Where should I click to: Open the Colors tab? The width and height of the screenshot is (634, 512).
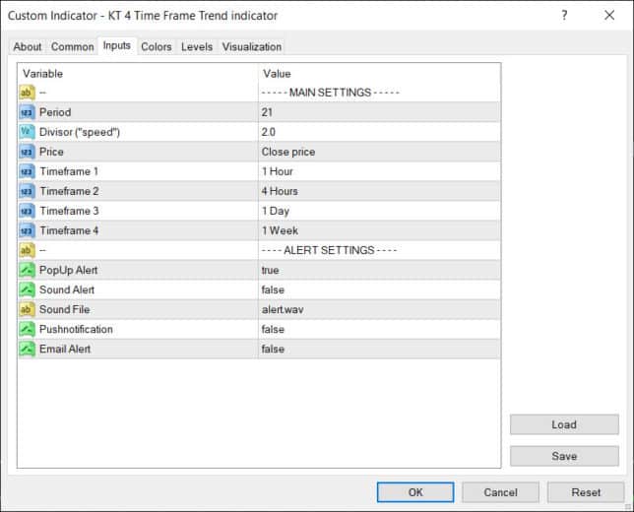tap(157, 47)
